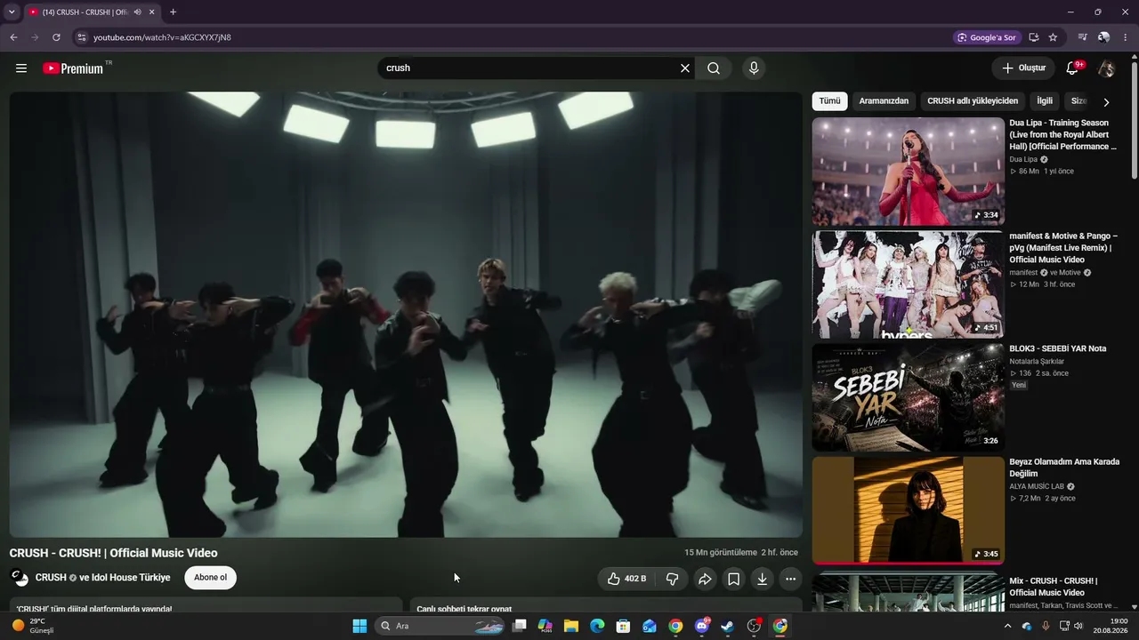1139x640 pixels.
Task: Click the Oluştur create button
Action: tap(1023, 68)
